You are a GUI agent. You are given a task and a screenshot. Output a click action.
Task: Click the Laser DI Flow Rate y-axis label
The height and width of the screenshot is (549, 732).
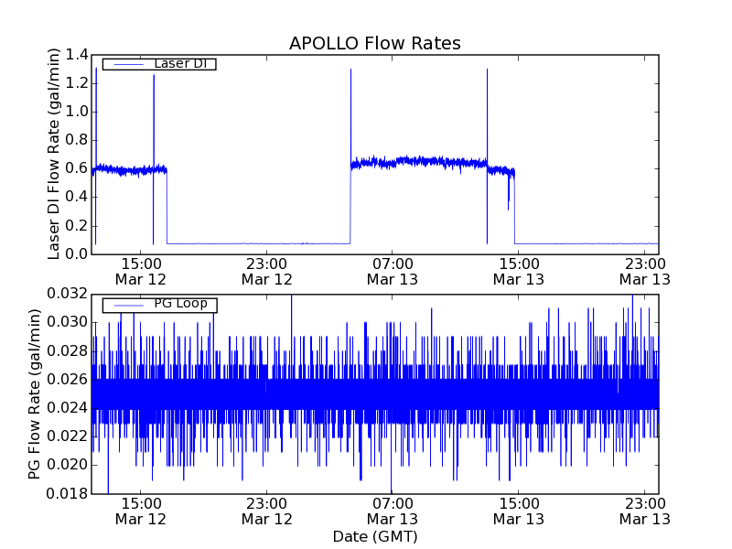click(x=54, y=154)
